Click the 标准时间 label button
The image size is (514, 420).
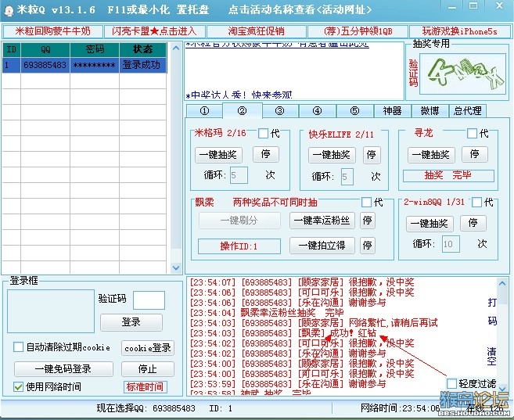tap(146, 387)
